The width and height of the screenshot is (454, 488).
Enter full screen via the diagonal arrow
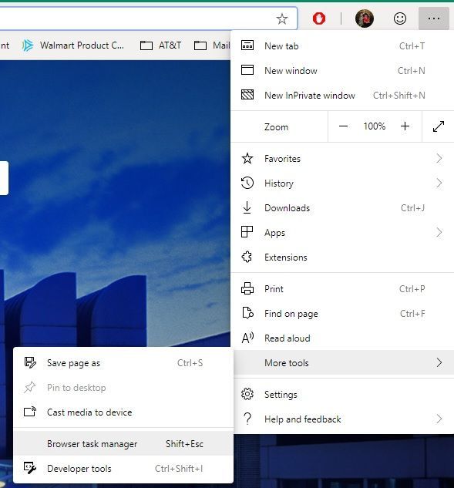pos(439,126)
